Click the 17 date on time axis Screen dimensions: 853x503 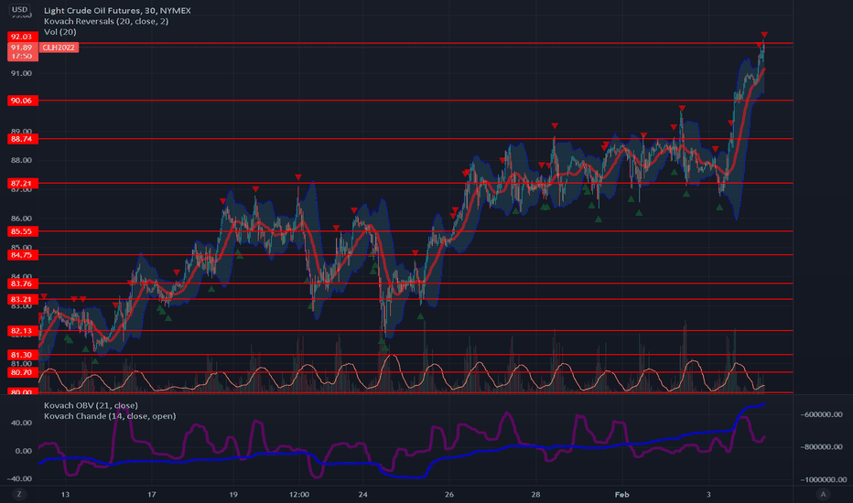(152, 494)
